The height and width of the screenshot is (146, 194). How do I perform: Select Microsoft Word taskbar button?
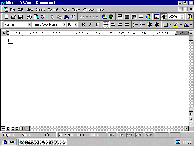tap(42, 142)
